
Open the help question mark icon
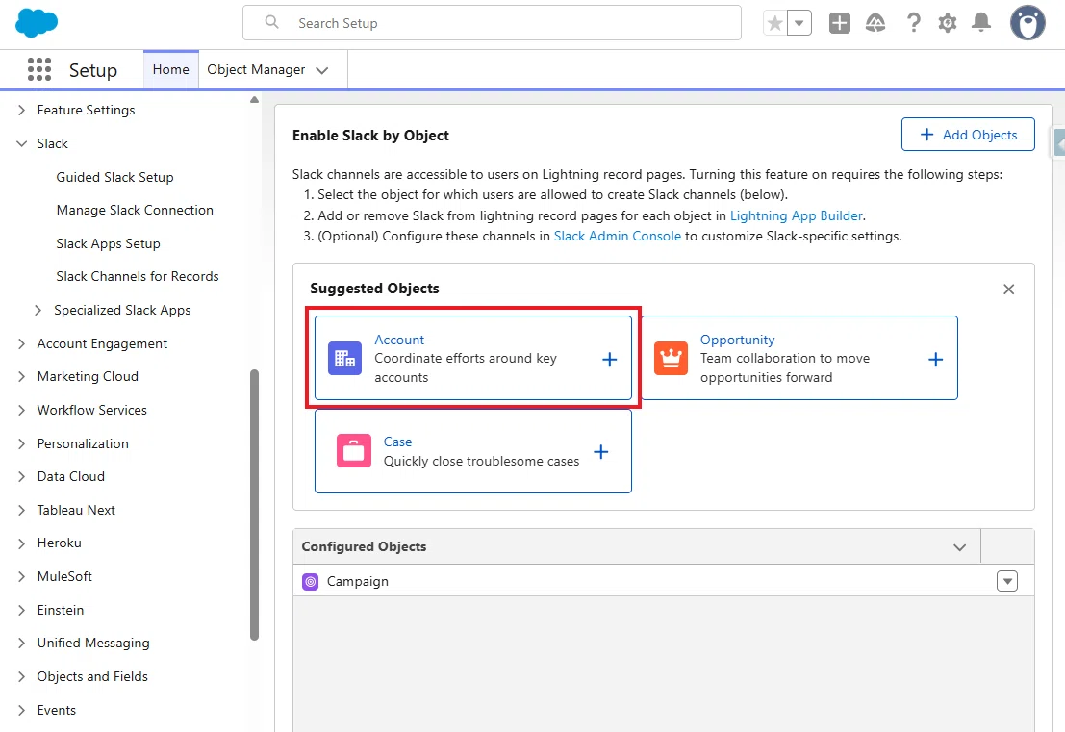[x=914, y=23]
